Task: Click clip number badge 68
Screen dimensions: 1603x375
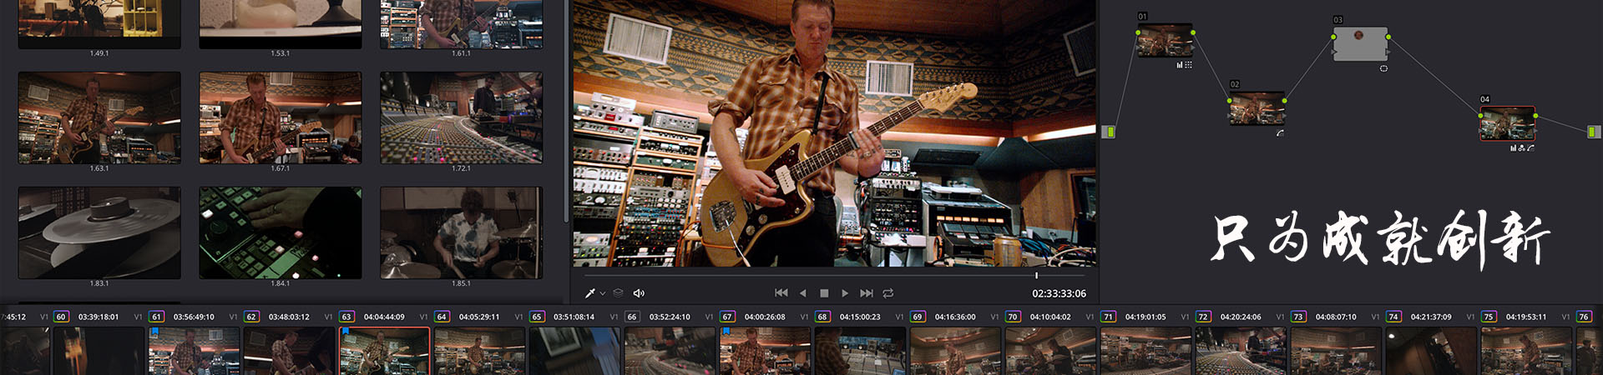Action: [822, 317]
